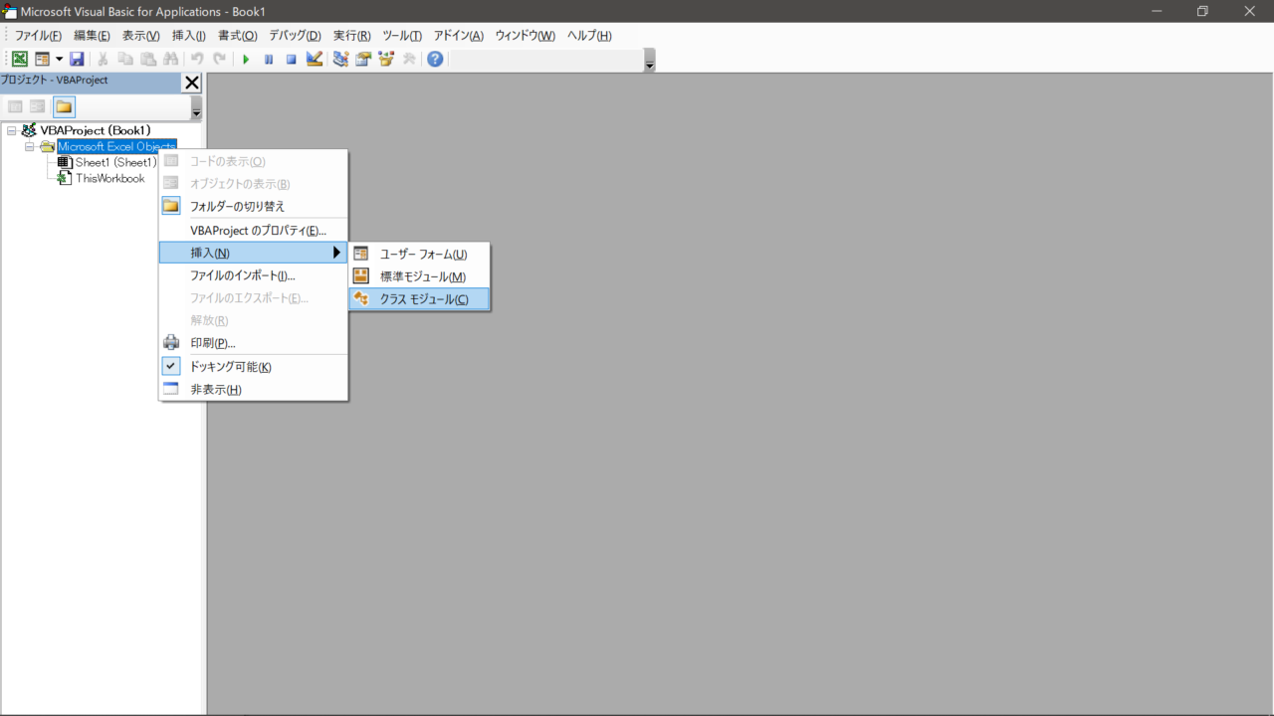Open the 書式(O) menu

pyautogui.click(x=237, y=36)
